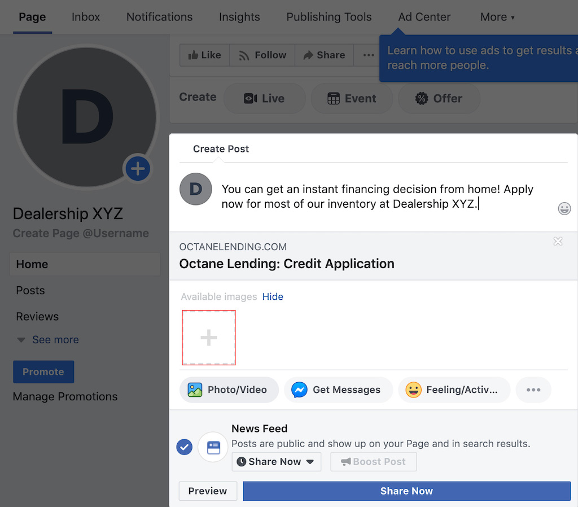Add an image via the plus placeholder
Viewport: 578px width, 507px height.
tap(209, 338)
